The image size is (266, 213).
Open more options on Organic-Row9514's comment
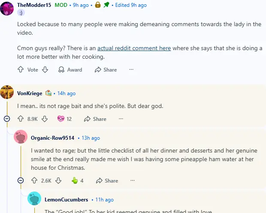tap(133, 180)
